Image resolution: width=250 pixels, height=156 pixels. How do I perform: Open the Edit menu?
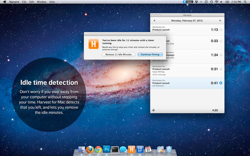point(32,2)
